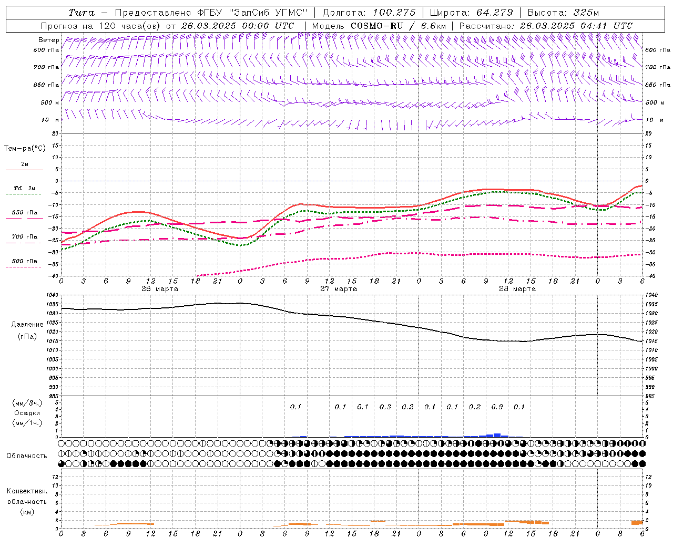Click the "2м" temperature legend entry
Image resolution: width=673 pixels, height=538 pixels.
25,164
